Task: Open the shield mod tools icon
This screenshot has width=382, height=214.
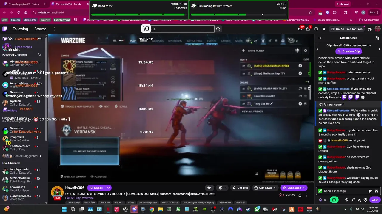Action: [347, 200]
